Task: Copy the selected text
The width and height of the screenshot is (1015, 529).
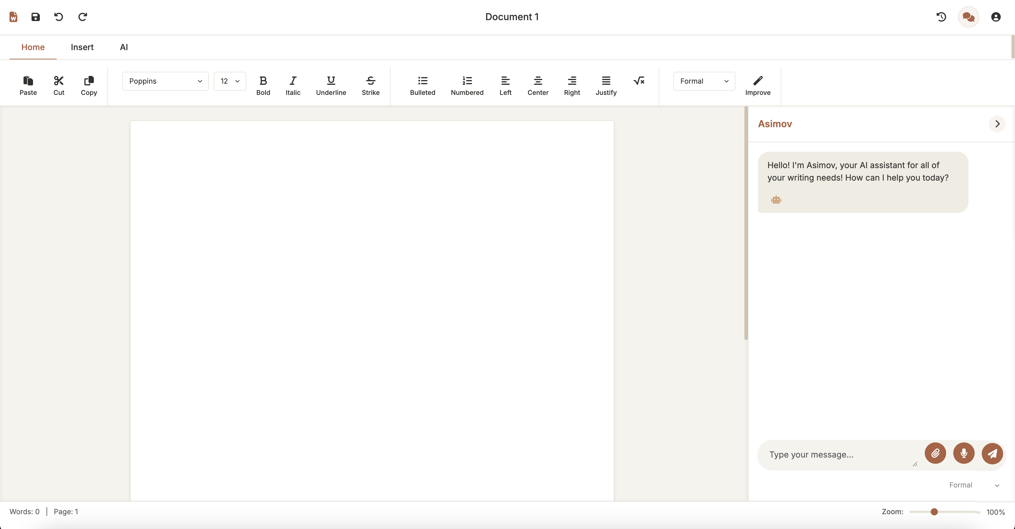Action: (89, 86)
